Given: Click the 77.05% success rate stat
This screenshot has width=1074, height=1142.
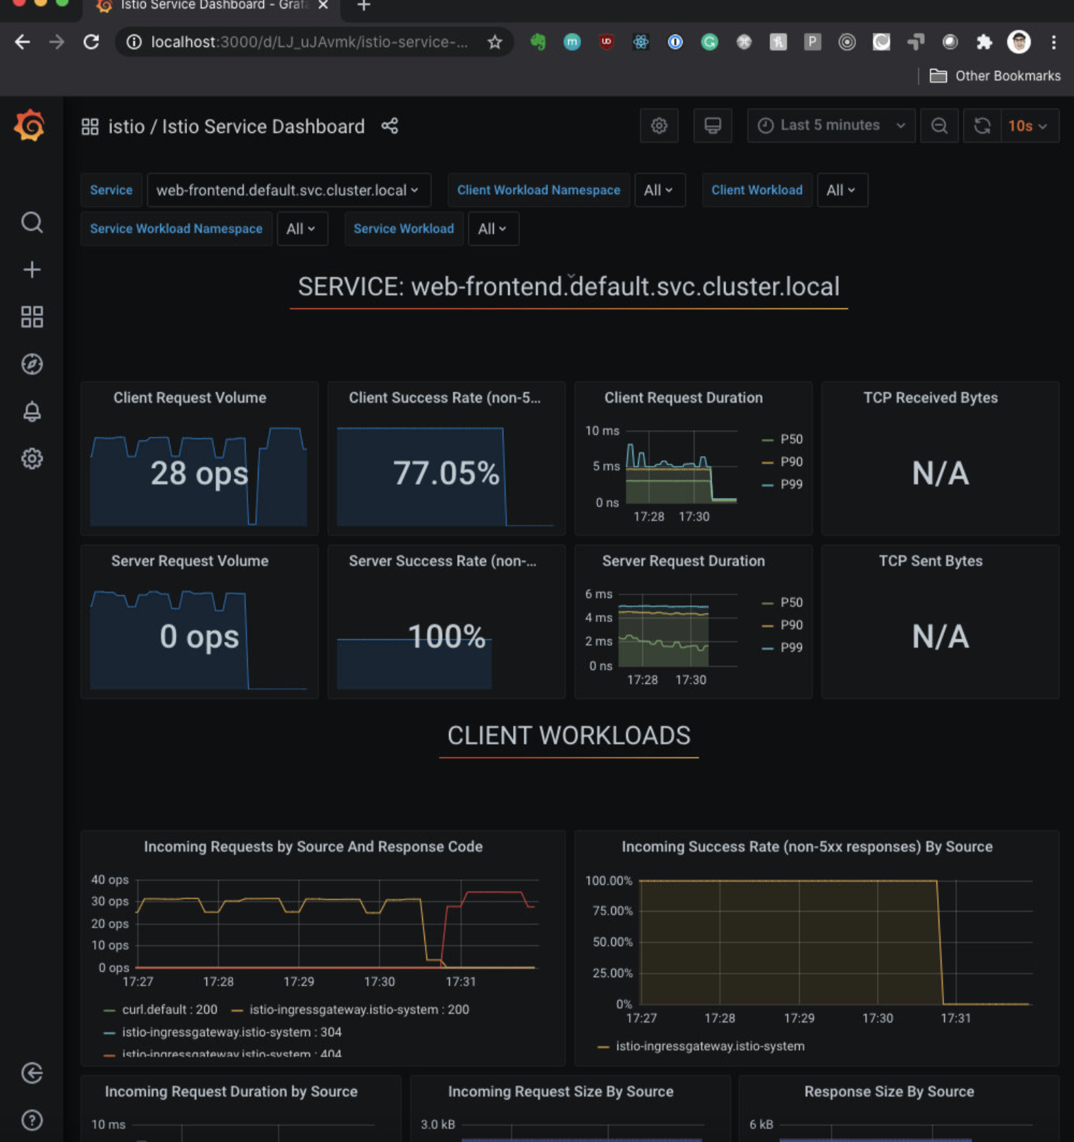Looking at the screenshot, I should click(446, 473).
